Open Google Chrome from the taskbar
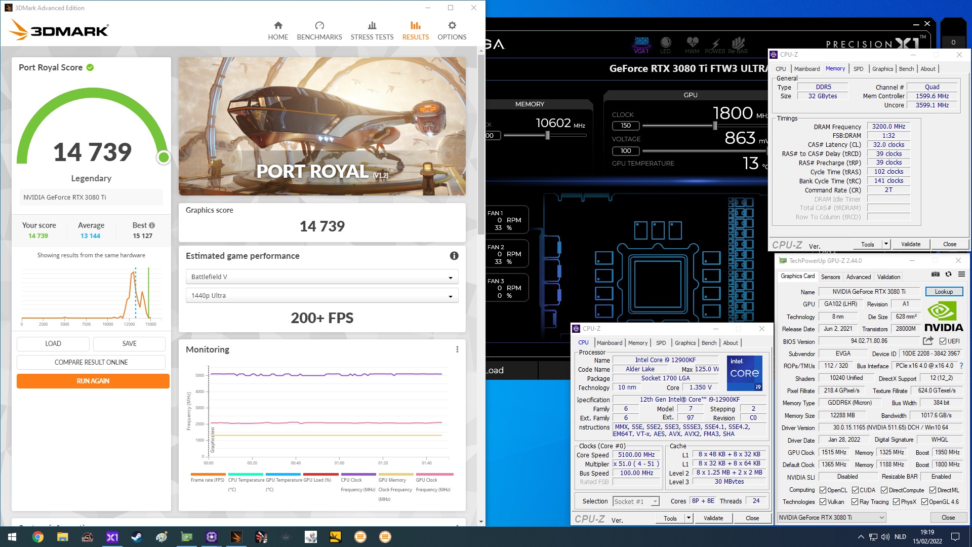The image size is (972, 547). click(38, 537)
